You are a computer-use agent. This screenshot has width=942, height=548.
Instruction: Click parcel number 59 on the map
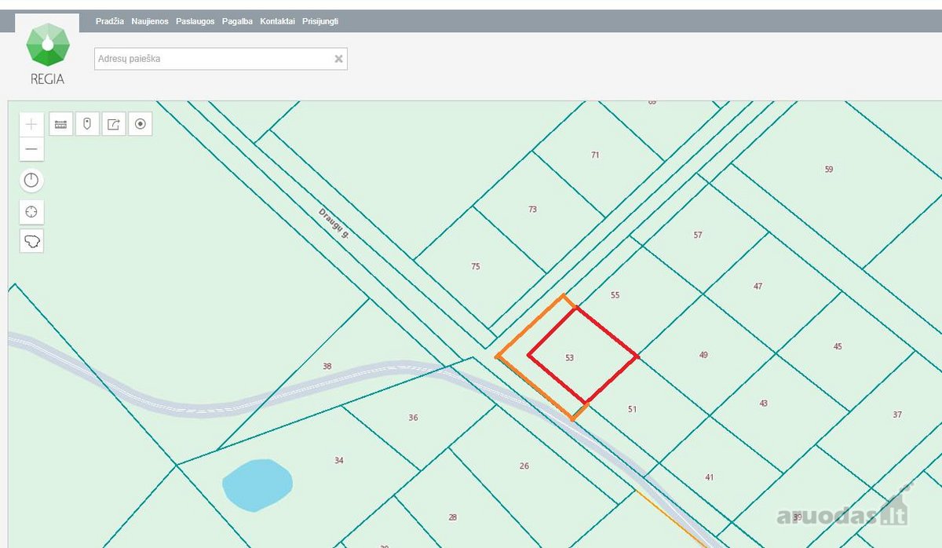click(x=829, y=170)
